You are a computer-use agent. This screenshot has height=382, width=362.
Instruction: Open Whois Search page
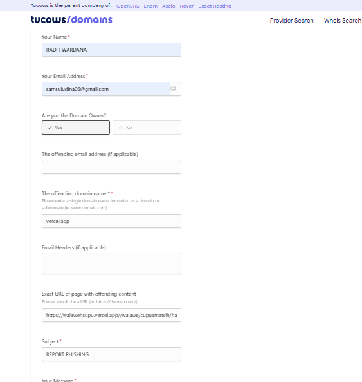(x=342, y=21)
